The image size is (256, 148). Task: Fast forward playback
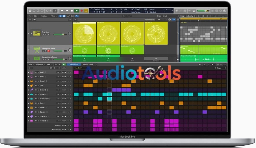pos(67,11)
